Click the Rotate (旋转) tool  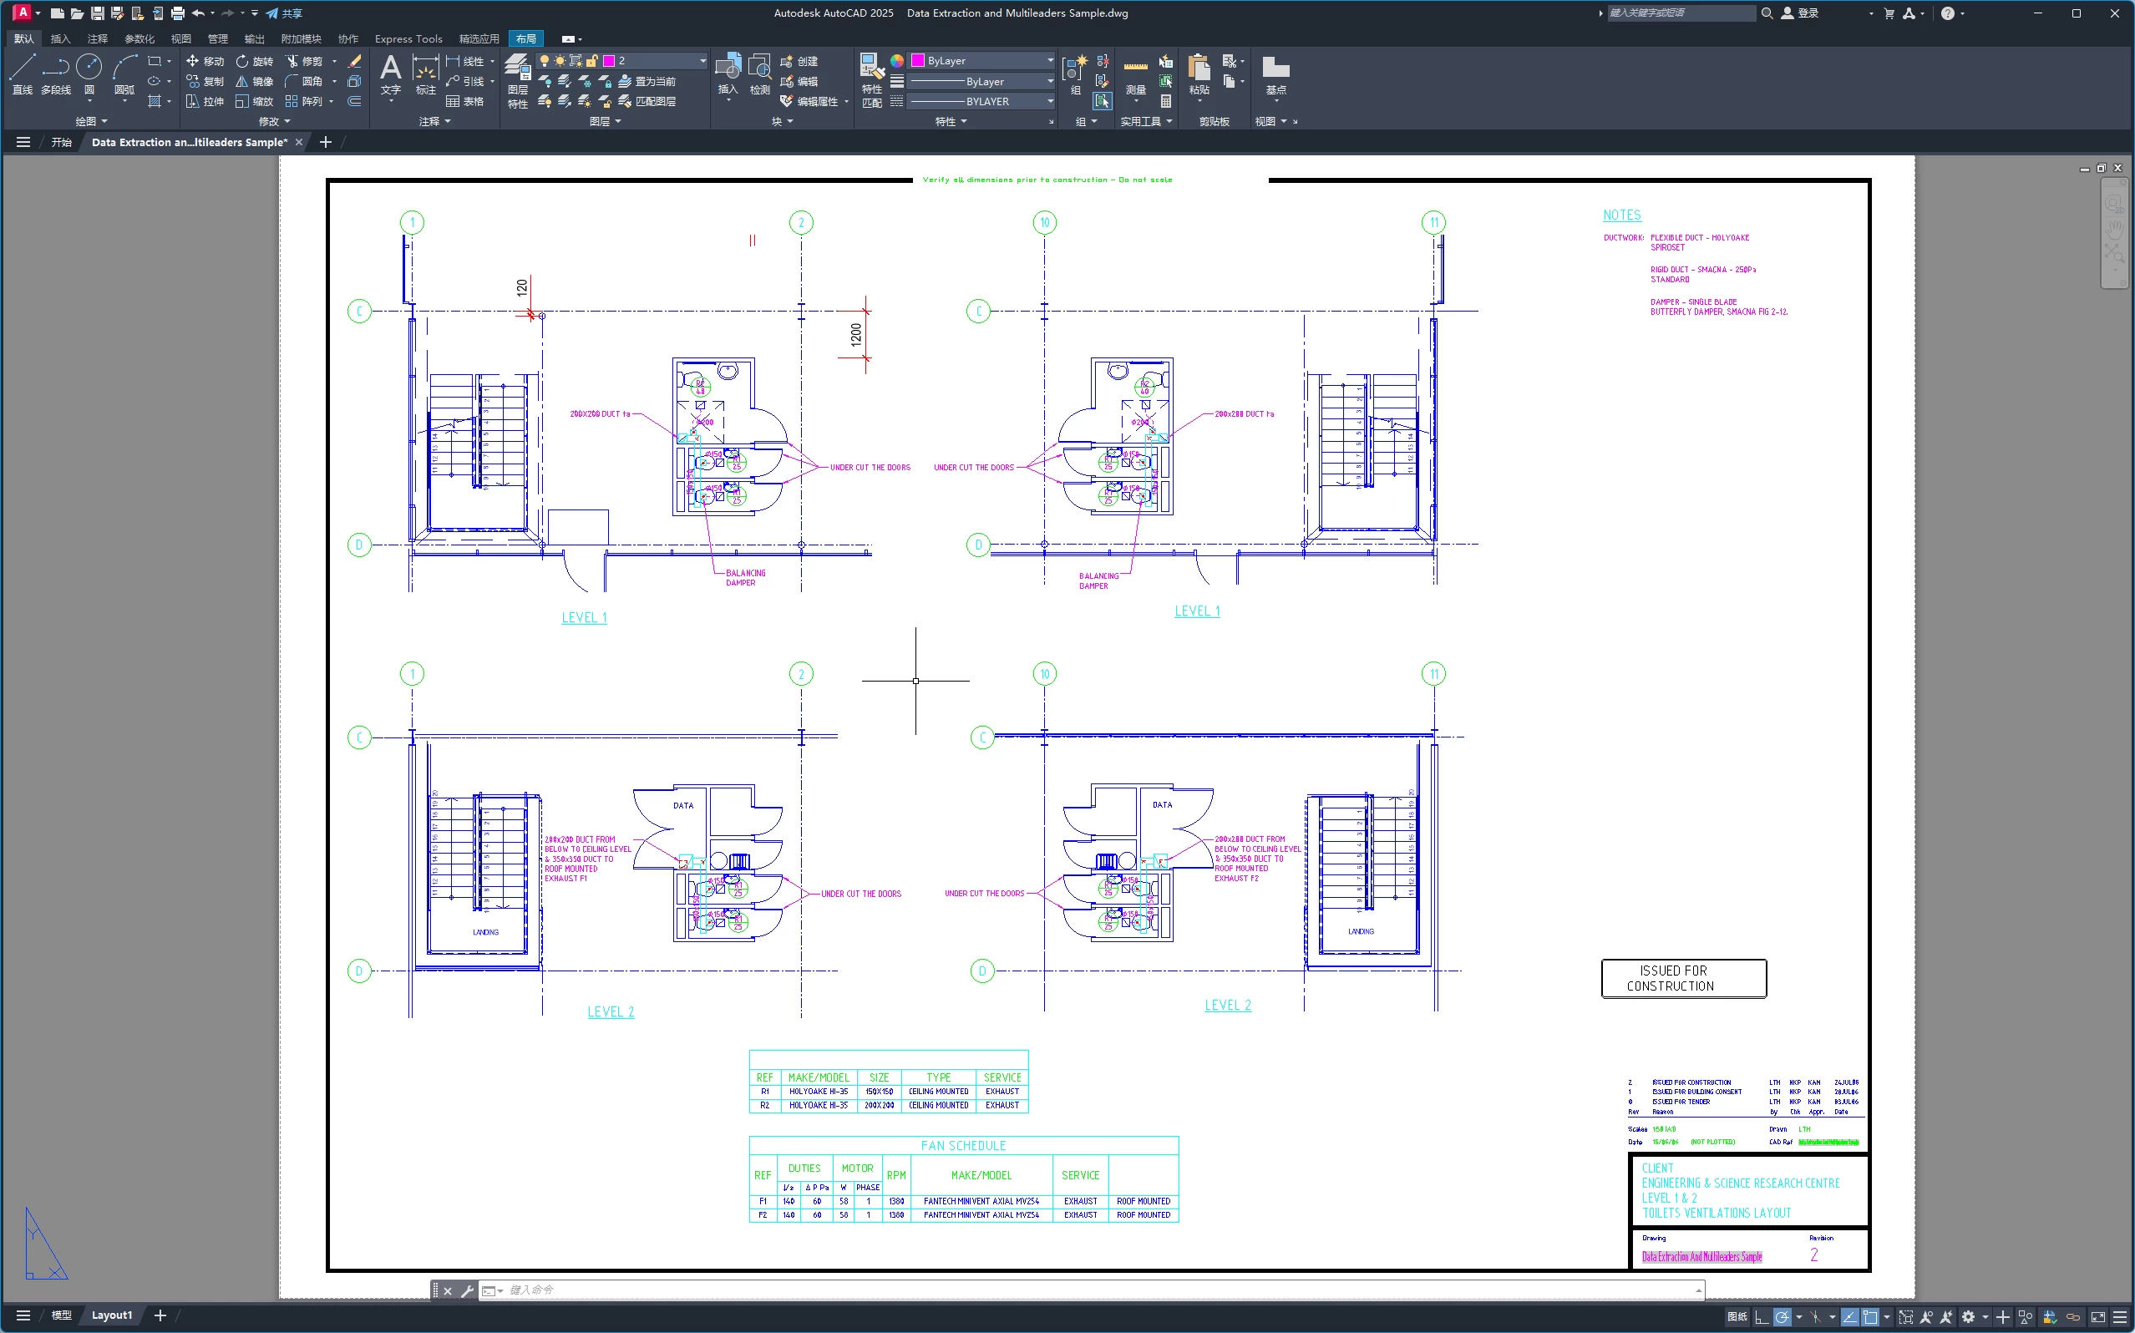(255, 61)
